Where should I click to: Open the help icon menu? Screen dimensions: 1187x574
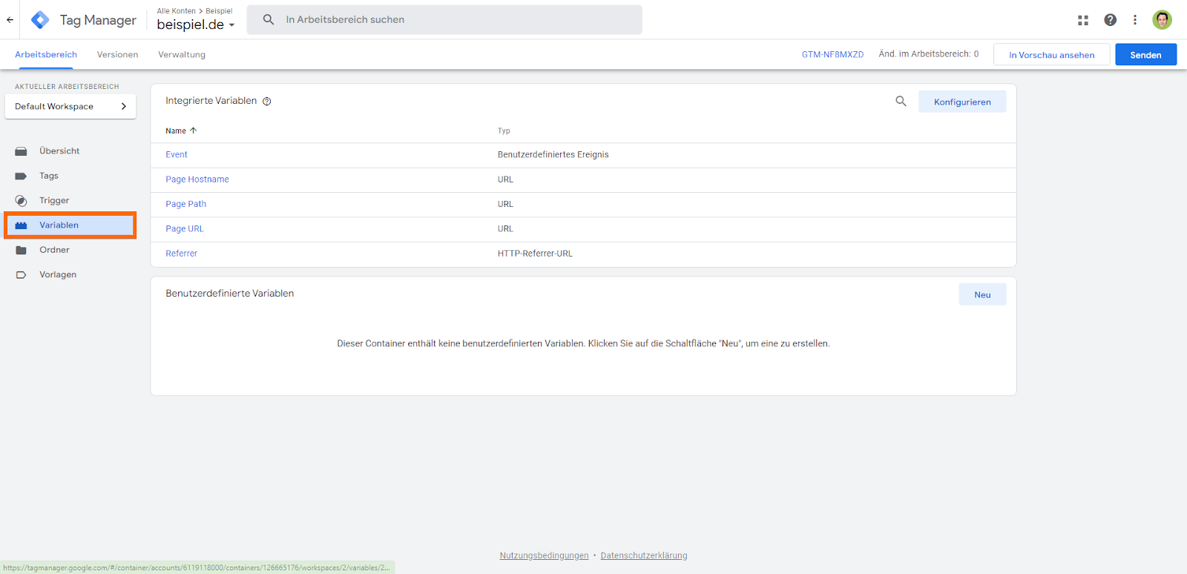(1110, 20)
